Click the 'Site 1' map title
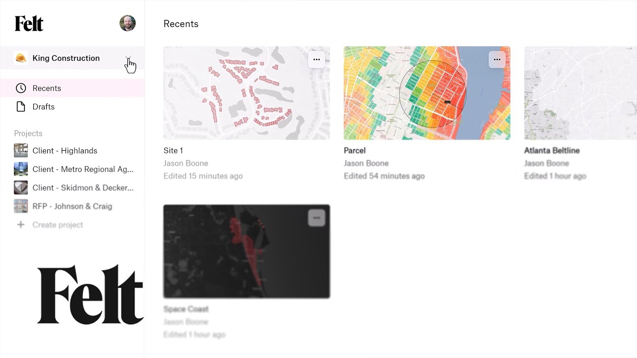This screenshot has width=637, height=358. tap(173, 150)
